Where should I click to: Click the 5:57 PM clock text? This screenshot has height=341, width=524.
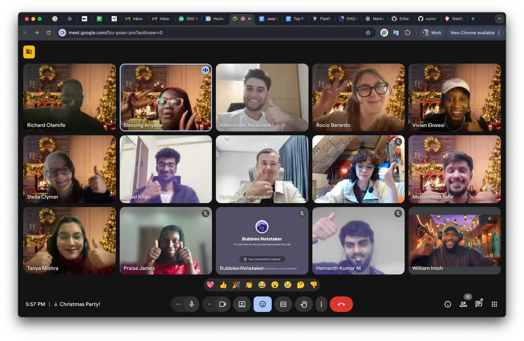click(x=35, y=304)
